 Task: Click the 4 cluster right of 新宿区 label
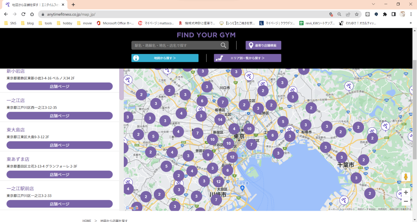tap(234, 128)
